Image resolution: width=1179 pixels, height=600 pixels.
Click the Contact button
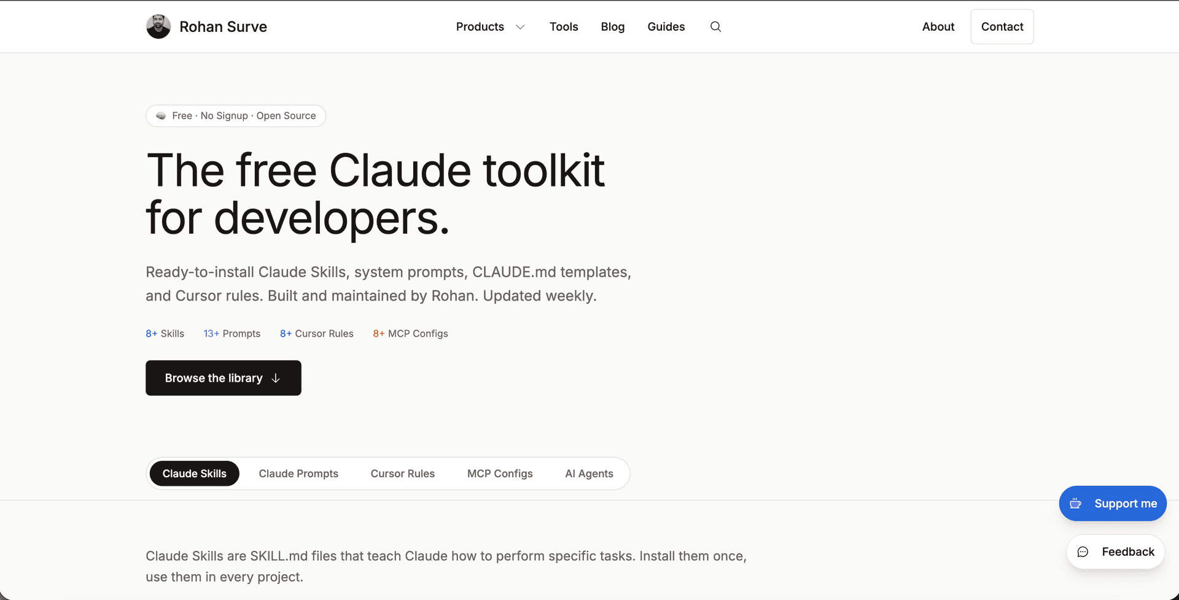click(1002, 26)
